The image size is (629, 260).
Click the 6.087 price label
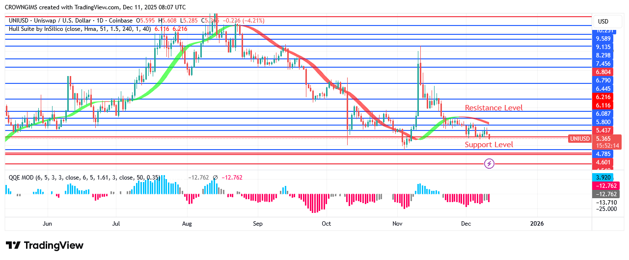point(603,113)
